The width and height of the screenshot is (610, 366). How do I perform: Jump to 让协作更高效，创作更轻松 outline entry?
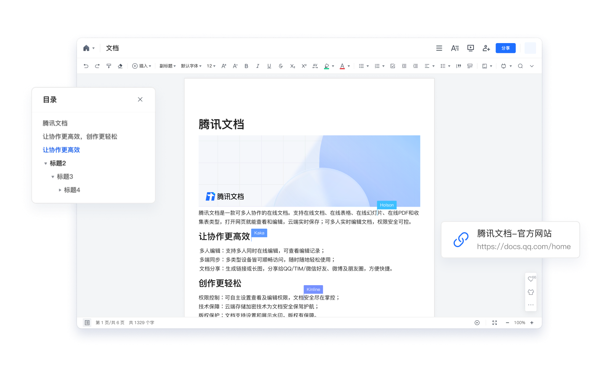(x=80, y=136)
